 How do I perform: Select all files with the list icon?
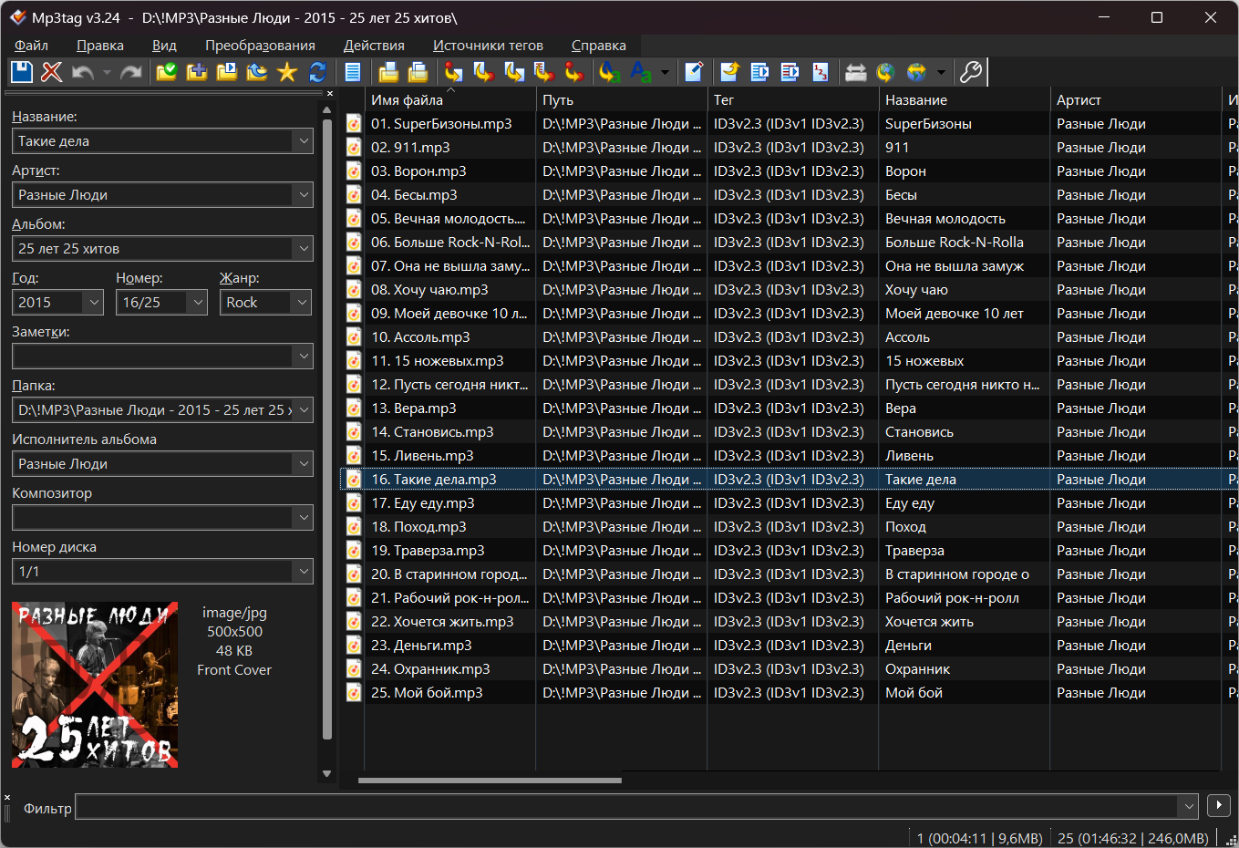[353, 72]
